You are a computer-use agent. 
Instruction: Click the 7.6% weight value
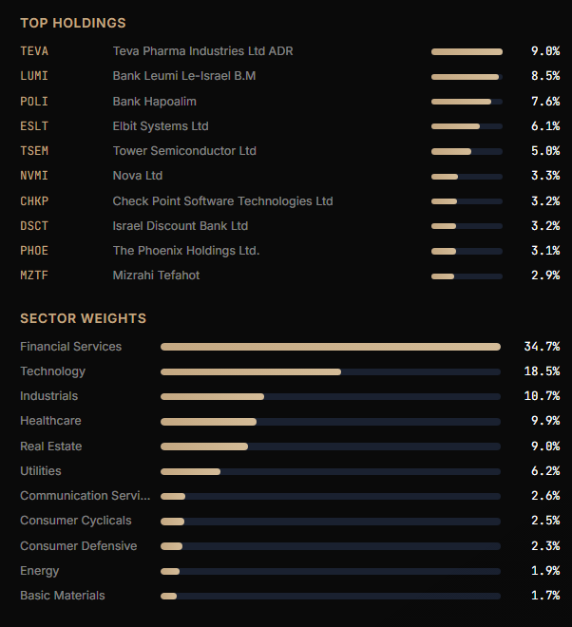click(x=545, y=101)
